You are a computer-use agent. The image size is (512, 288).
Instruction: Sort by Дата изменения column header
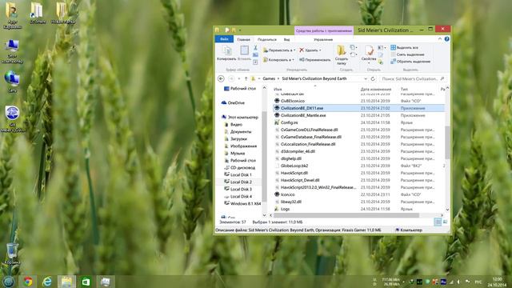(x=375, y=89)
